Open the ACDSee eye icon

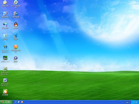pyautogui.click(x=5, y=58)
